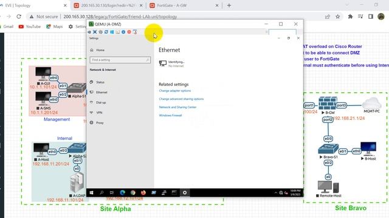Click the Alpha-S2 switch node
The image size is (389, 218).
(x=77, y=148)
